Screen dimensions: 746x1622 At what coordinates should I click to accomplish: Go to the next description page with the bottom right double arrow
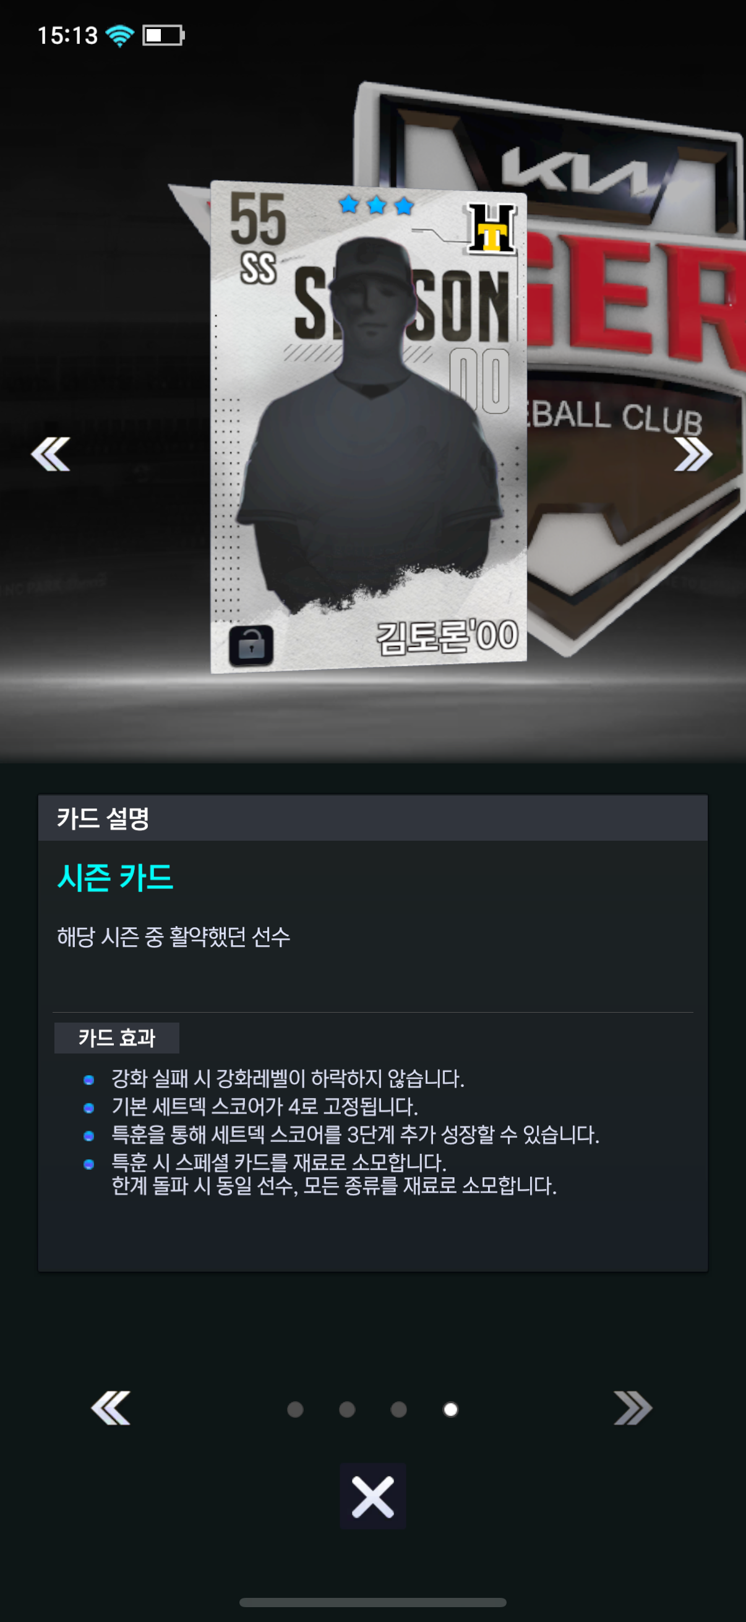coord(633,1408)
